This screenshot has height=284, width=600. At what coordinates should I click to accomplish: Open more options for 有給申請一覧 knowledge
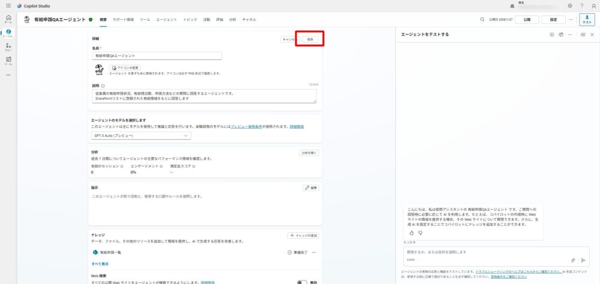(313, 252)
